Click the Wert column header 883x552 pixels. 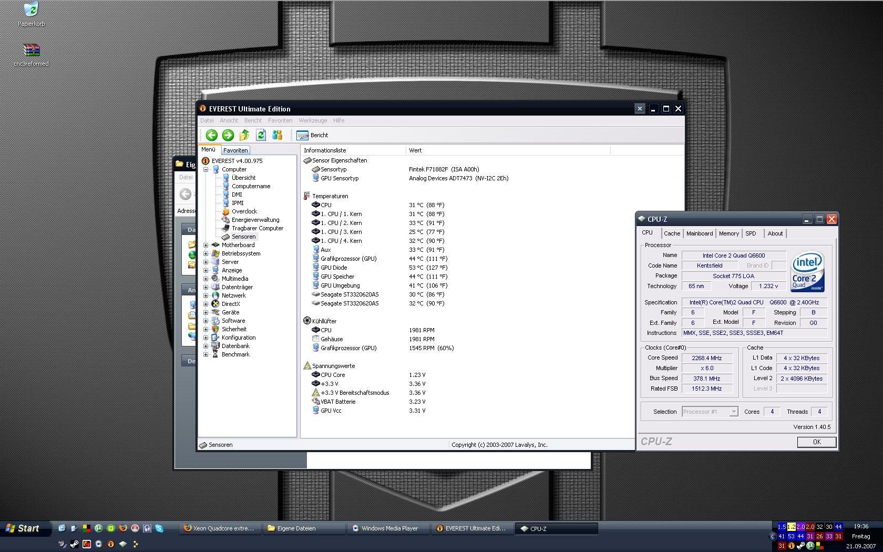508,150
